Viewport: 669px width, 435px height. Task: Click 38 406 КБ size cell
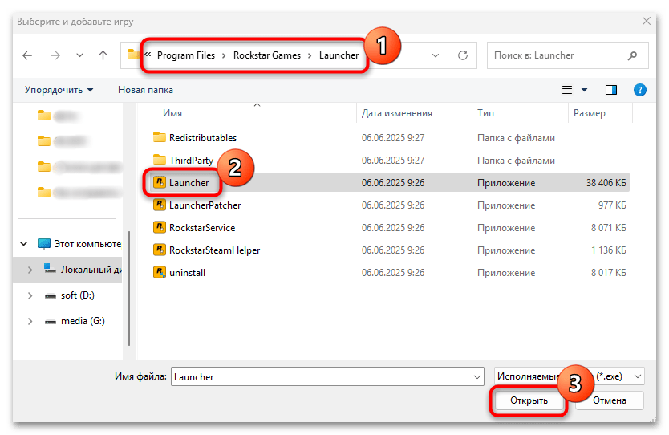606,183
